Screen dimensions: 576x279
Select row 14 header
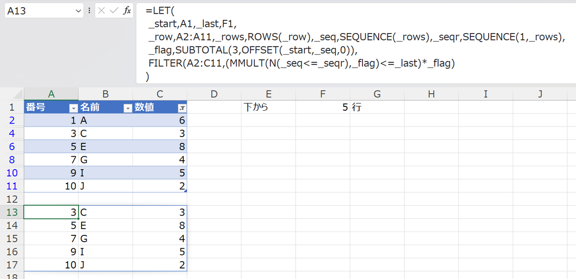click(x=12, y=225)
